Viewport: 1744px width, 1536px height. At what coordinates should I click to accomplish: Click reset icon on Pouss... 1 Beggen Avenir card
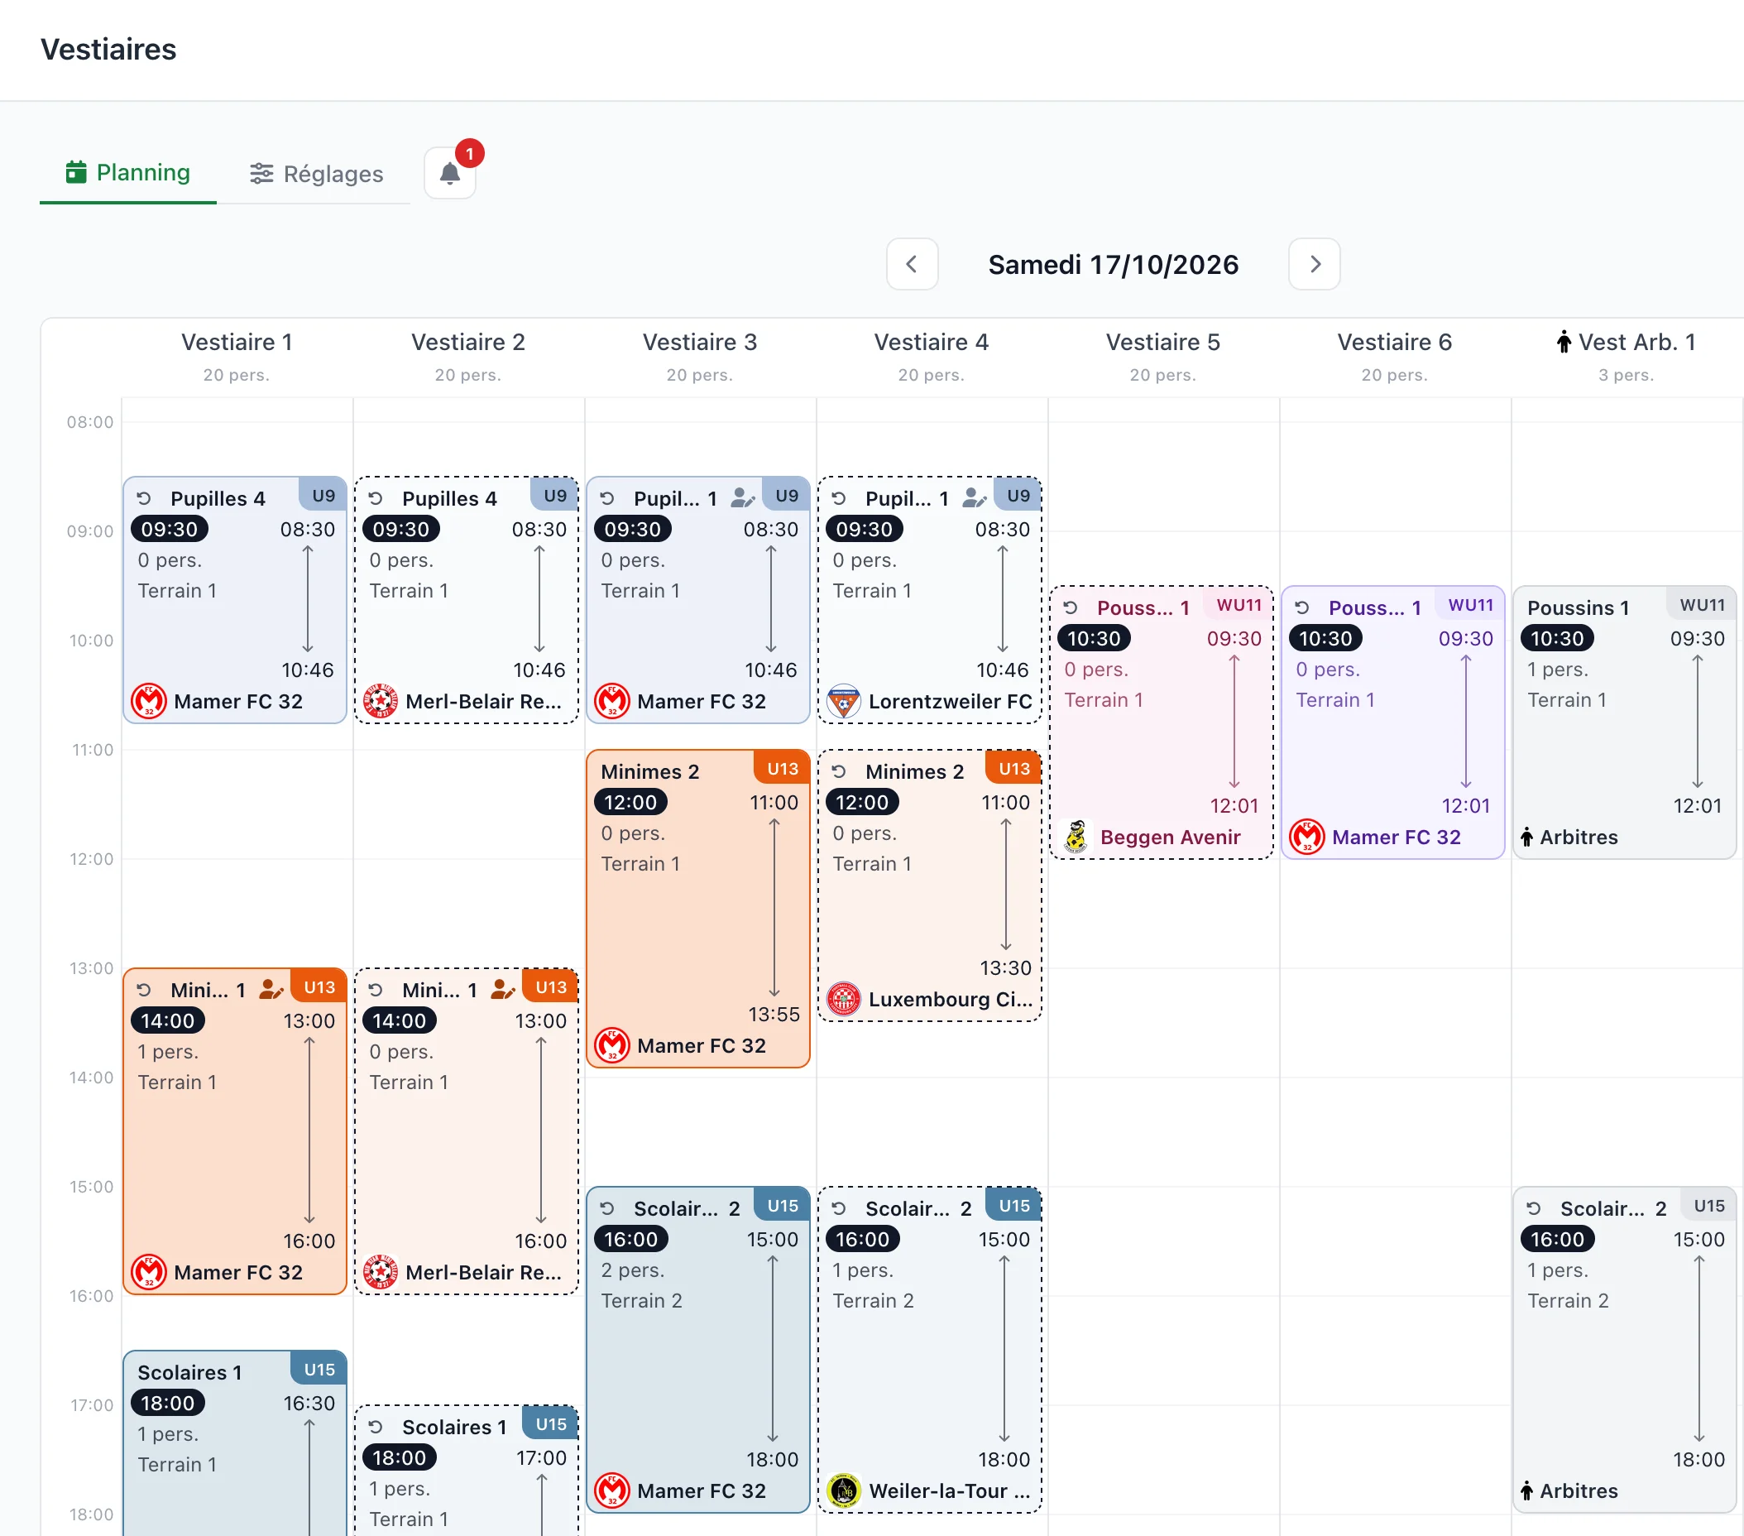point(1071,607)
